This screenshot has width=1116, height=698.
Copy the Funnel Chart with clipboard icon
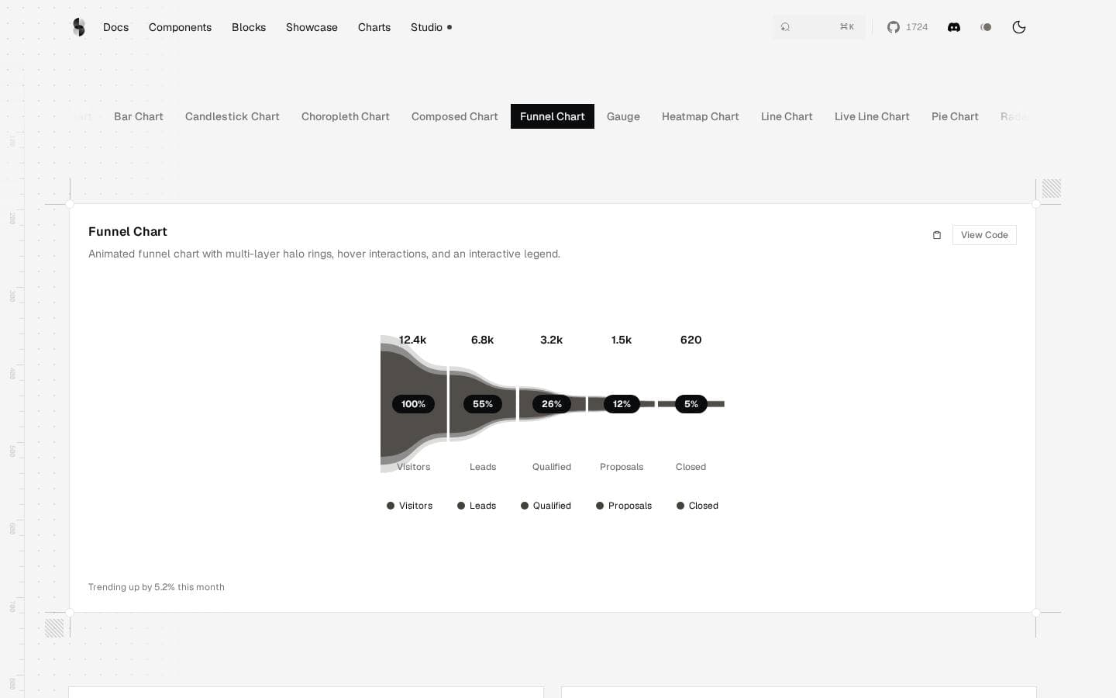pyautogui.click(x=937, y=235)
